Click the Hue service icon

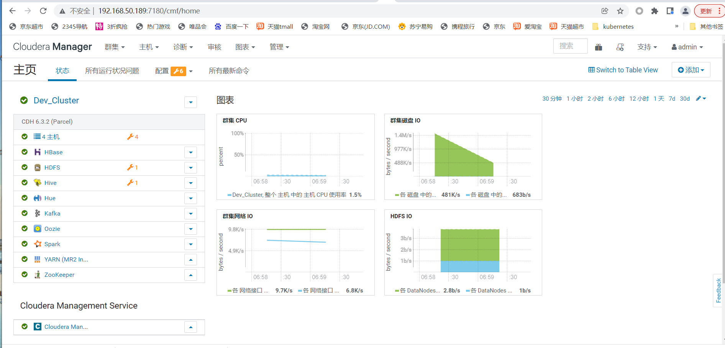pyautogui.click(x=37, y=198)
